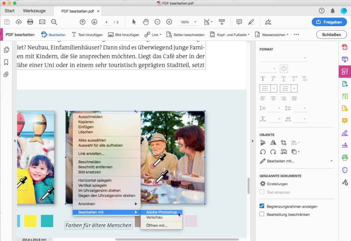Choose Kopieren in context menu

(86, 122)
